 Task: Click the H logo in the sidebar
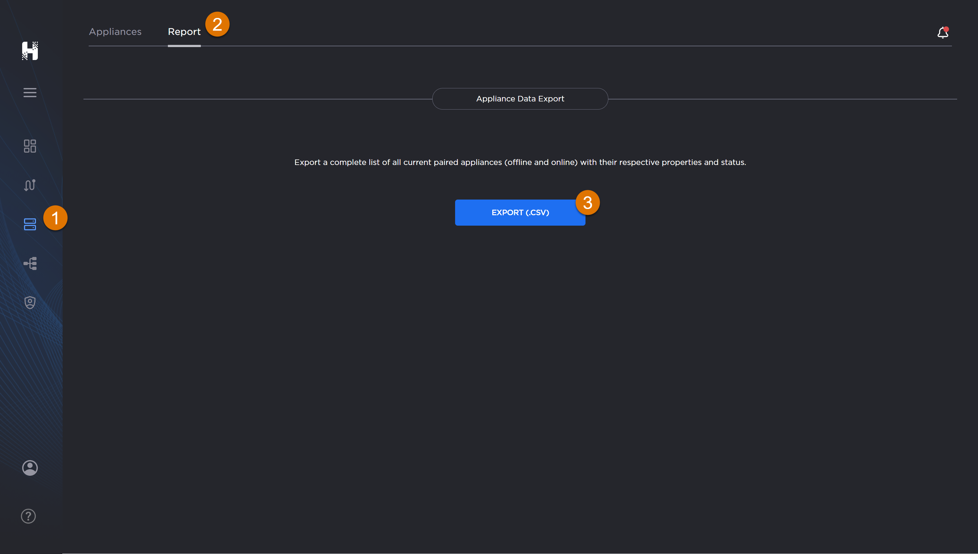[30, 51]
